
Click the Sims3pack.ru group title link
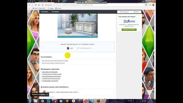[x=63, y=92]
